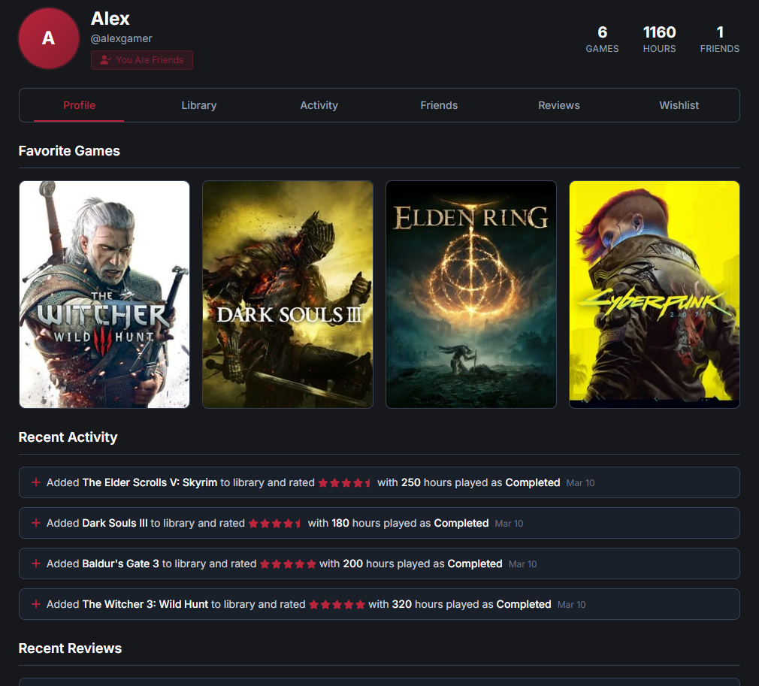This screenshot has height=686, width=759.
Task: Click the 180 hours value on the Dark Souls row
Action: tap(340, 523)
